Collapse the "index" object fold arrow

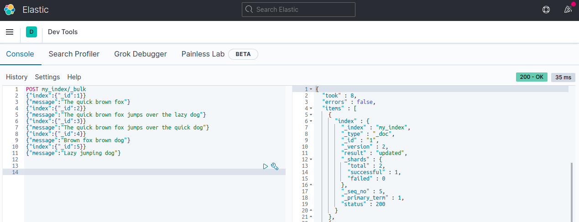[311, 121]
